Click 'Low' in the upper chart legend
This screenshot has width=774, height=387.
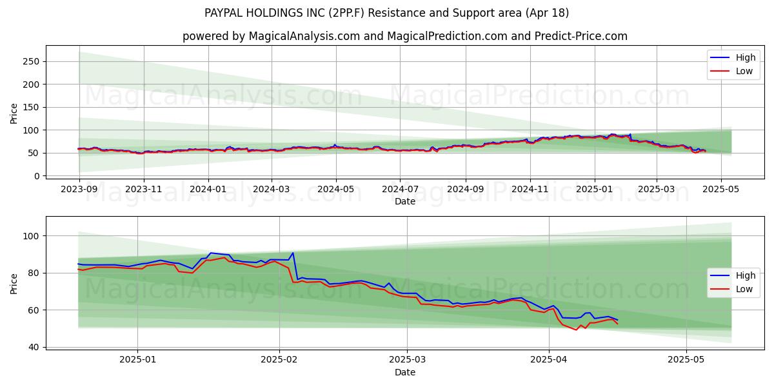pyautogui.click(x=744, y=71)
